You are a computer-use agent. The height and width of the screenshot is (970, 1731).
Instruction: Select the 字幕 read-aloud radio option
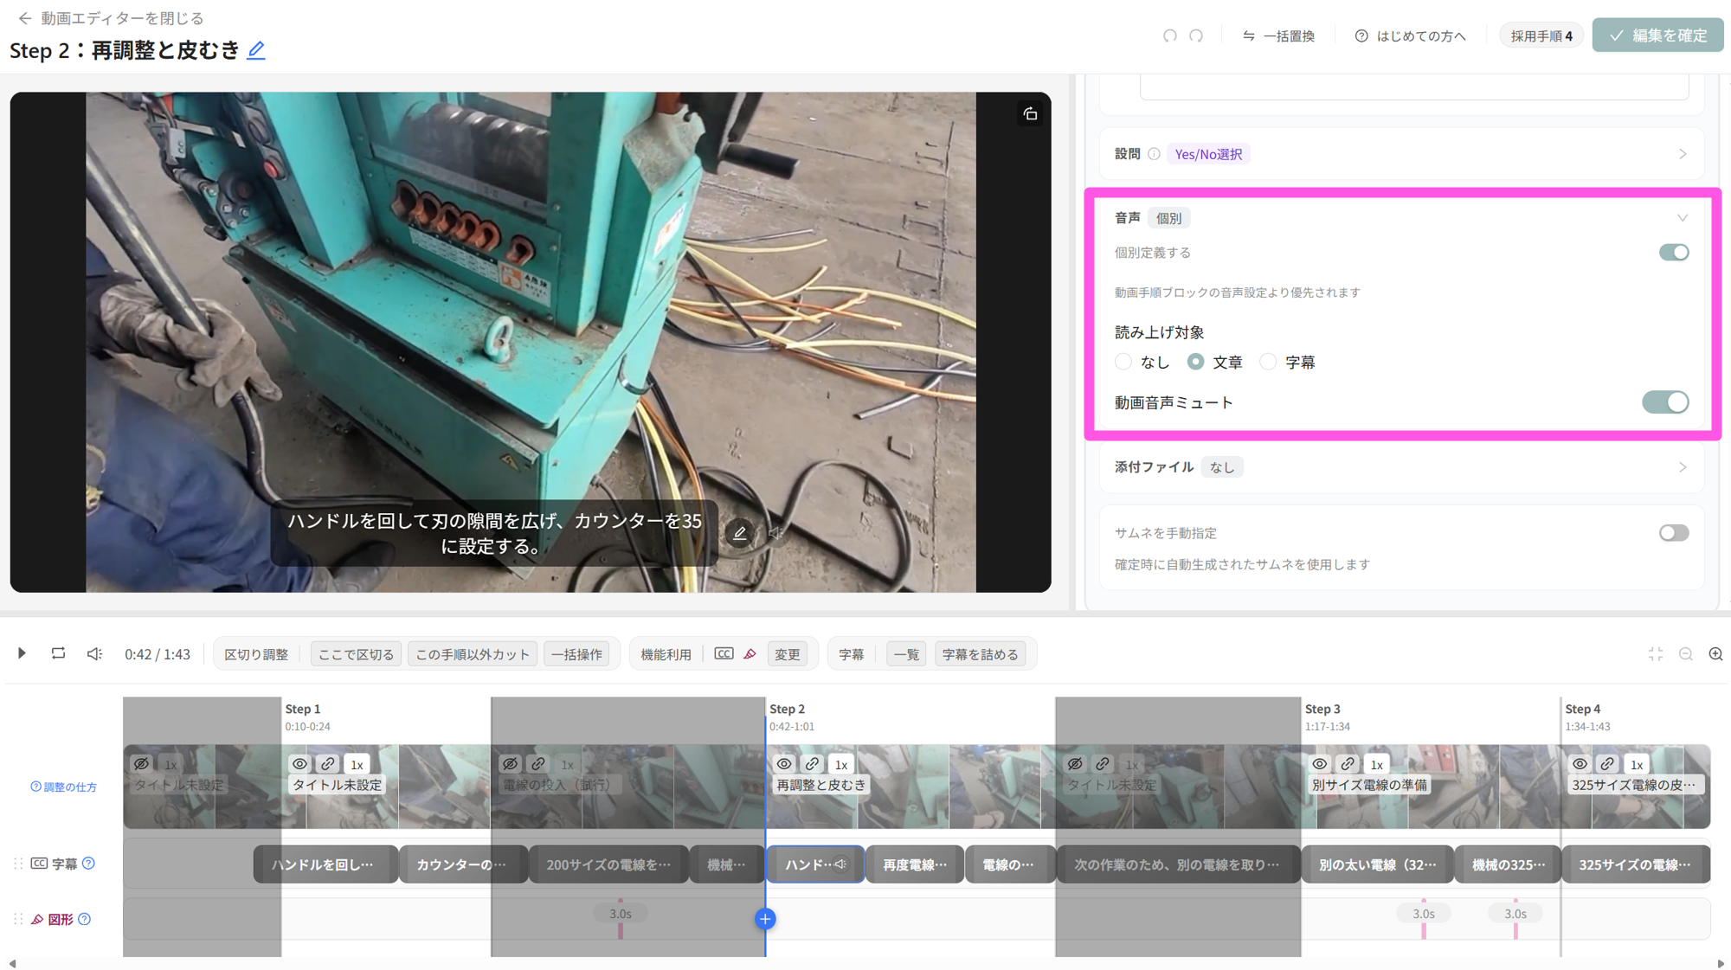point(1268,362)
